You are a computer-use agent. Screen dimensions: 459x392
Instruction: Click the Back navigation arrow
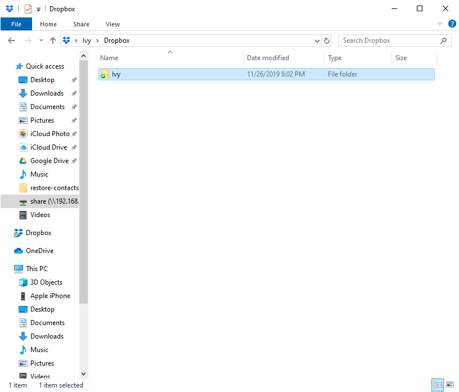point(11,40)
